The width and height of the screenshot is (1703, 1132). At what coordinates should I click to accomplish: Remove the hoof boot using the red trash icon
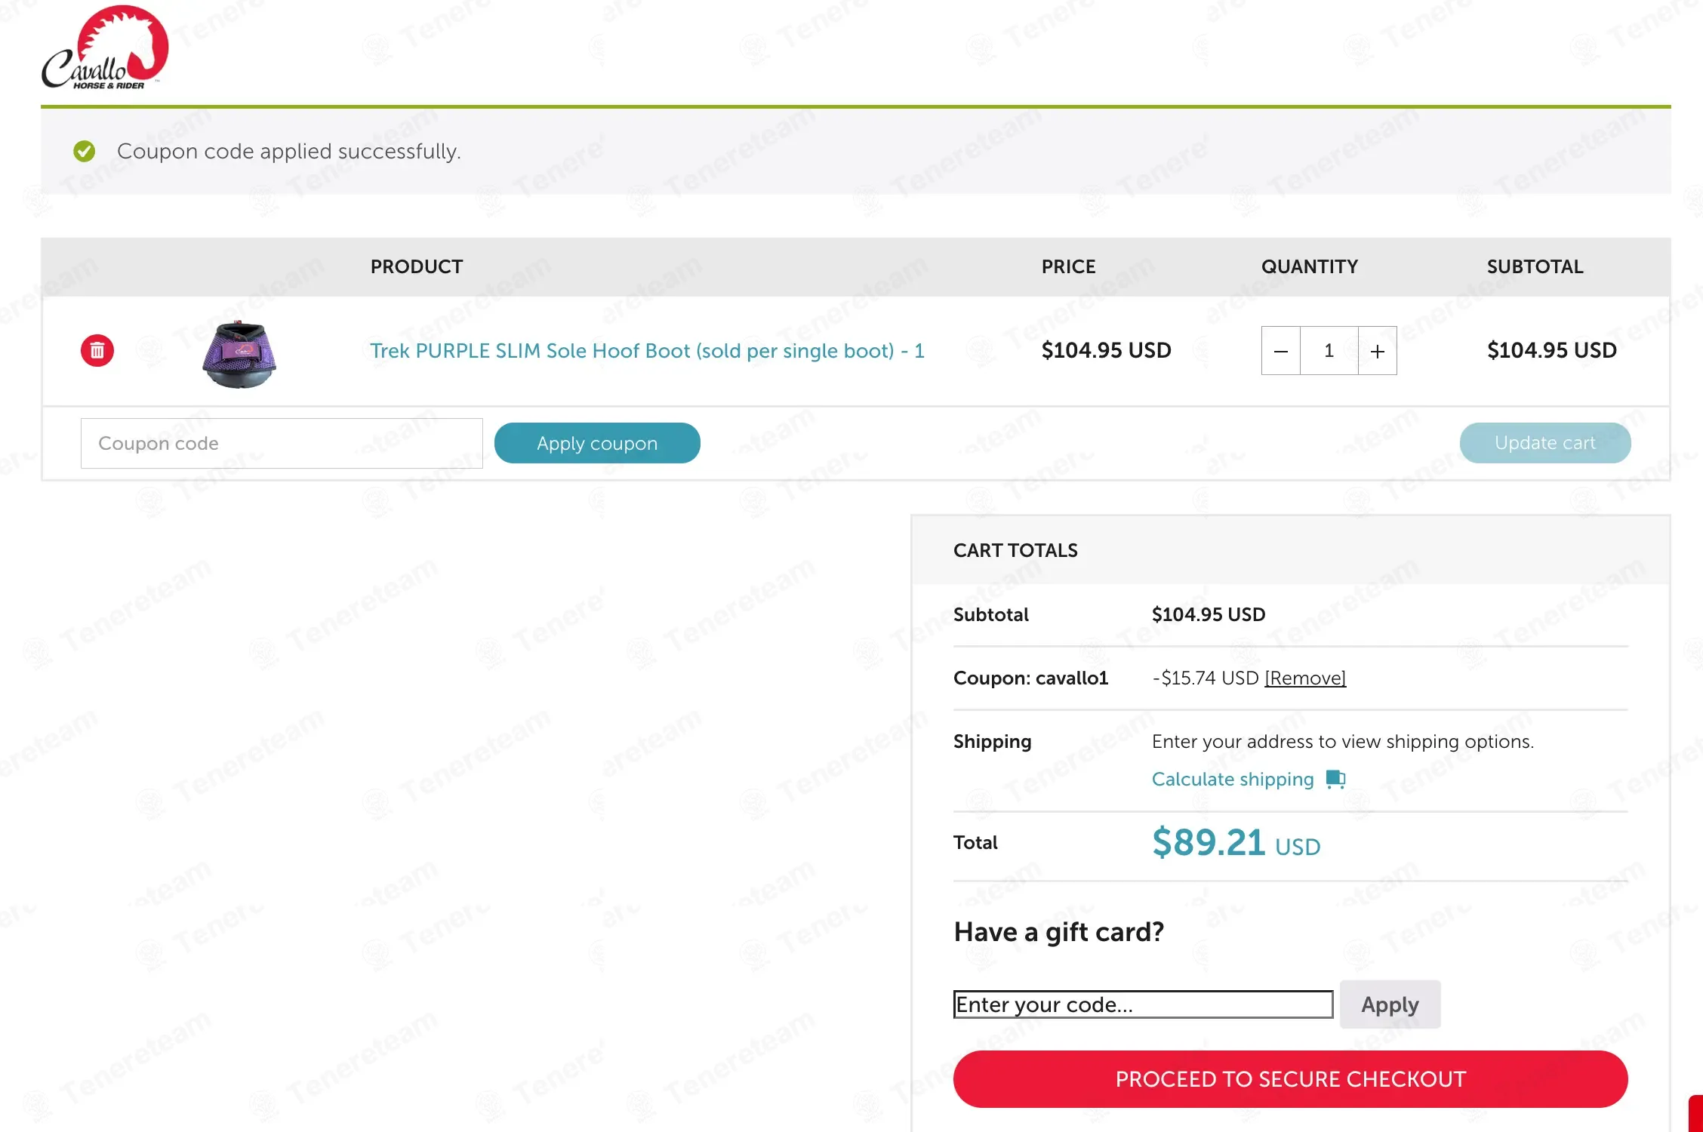97,351
